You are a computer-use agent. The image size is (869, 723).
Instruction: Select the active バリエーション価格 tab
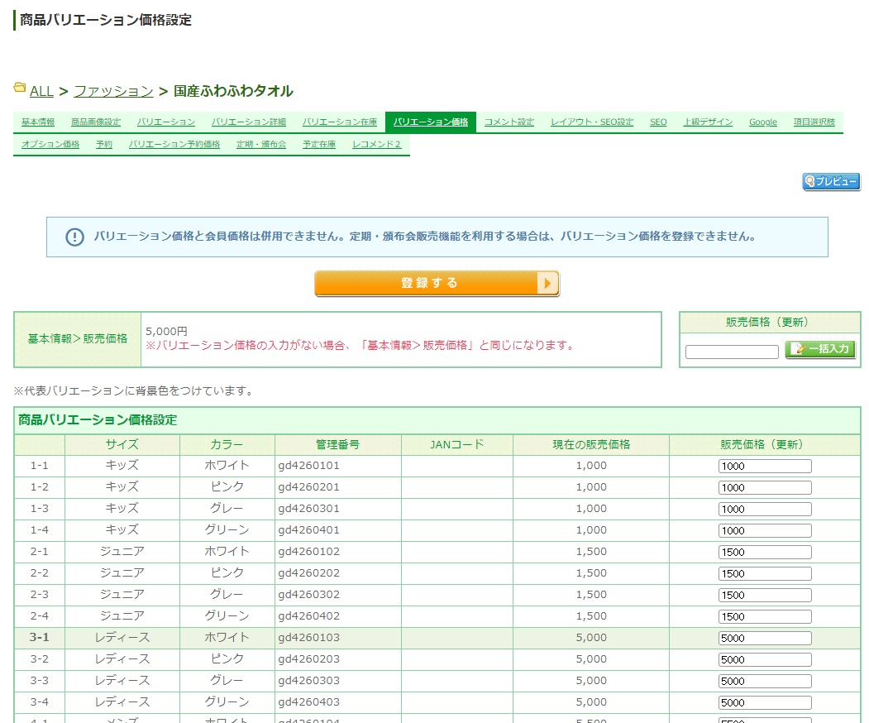pyautogui.click(x=431, y=122)
